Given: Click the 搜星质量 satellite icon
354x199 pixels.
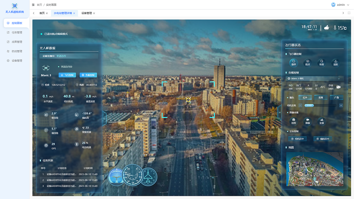Looking at the screenshot, I should point(77,129).
